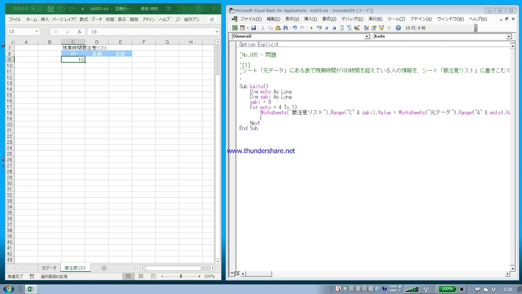
Task: Click the new sheet plus button
Action: pos(104,268)
